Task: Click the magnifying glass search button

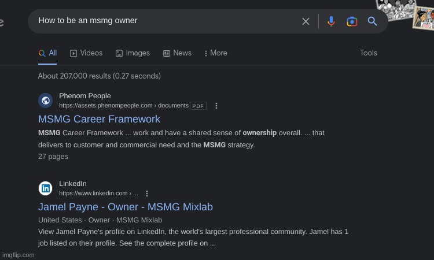Action: [373, 21]
